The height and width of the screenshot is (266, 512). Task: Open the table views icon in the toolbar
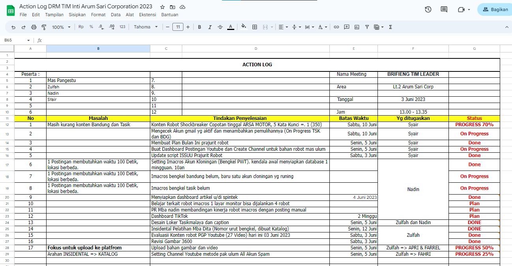coord(377,27)
